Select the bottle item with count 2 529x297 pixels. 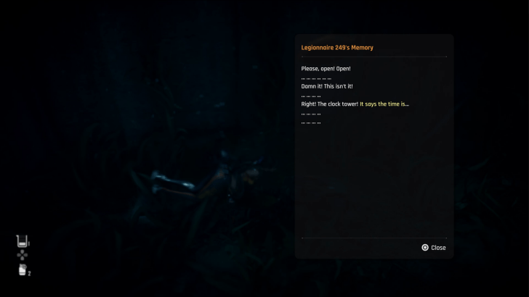(x=23, y=269)
